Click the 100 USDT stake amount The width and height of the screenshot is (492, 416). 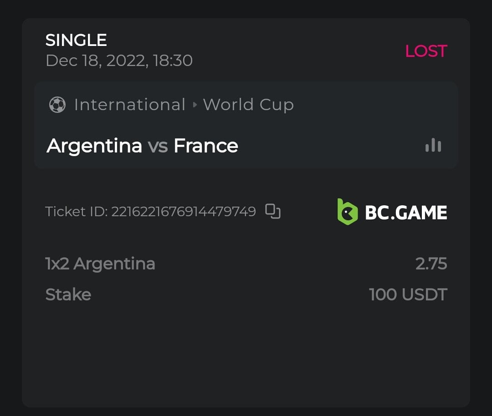pos(408,294)
